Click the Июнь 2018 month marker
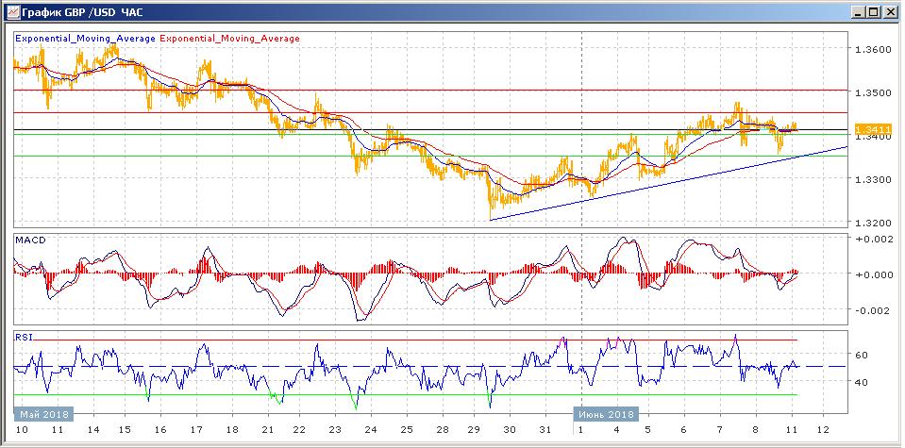Screen dimensions: 905x448 pos(605,414)
